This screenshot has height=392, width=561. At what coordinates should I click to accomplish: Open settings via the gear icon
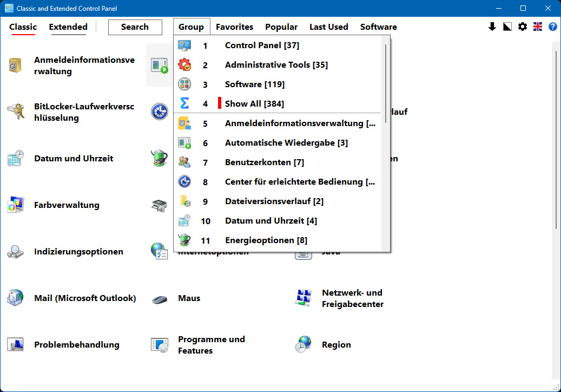pyautogui.click(x=523, y=27)
